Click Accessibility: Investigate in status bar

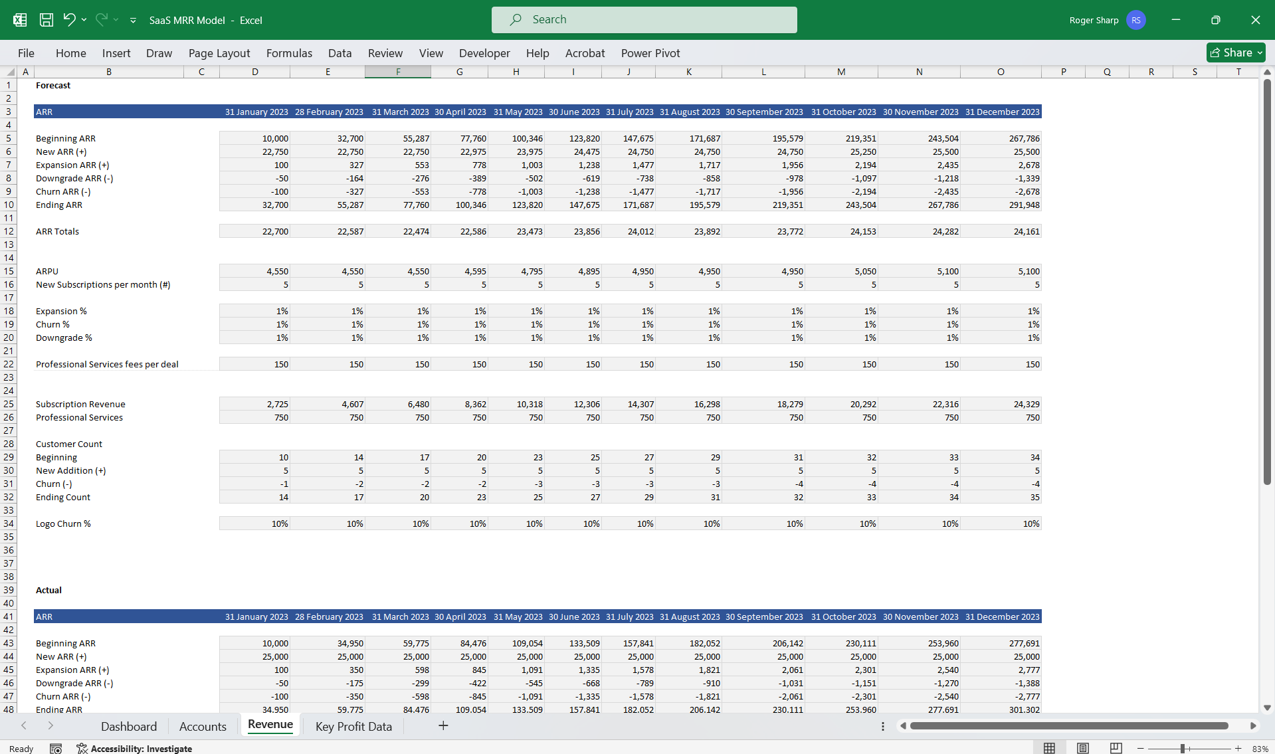click(134, 749)
